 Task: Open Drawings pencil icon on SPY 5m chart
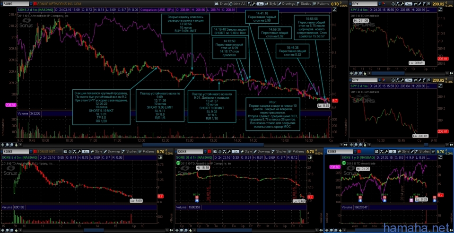pyautogui.click(x=420, y=4)
